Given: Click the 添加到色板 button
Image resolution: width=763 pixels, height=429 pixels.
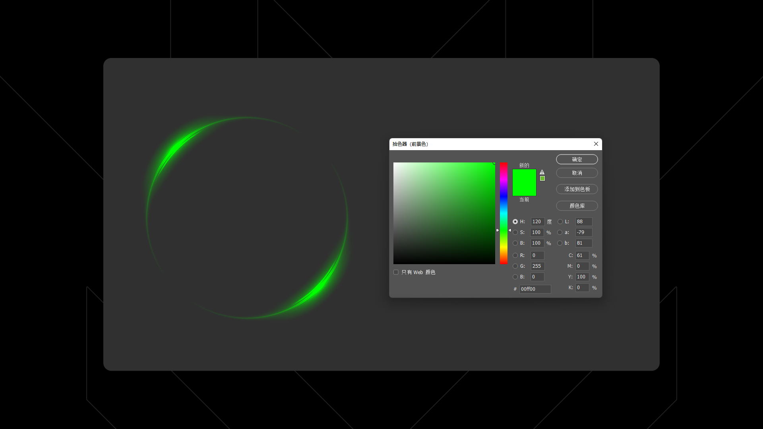Looking at the screenshot, I should (577, 189).
